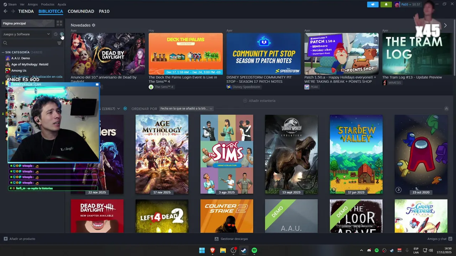Open Novedades settings gear

click(94, 25)
